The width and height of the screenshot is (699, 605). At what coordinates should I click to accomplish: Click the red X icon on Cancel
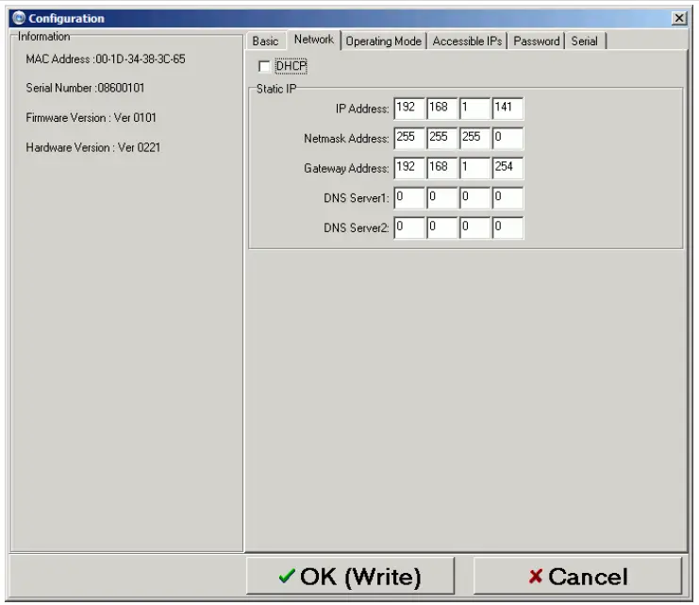[536, 577]
